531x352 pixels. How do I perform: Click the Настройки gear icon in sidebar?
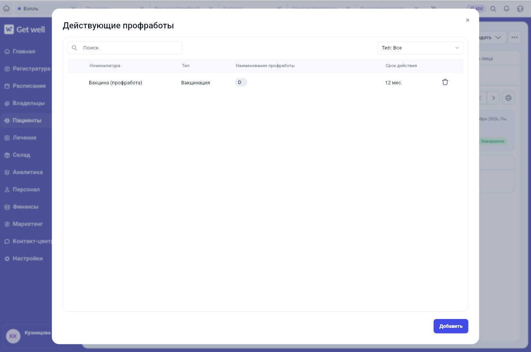[x=7, y=258]
